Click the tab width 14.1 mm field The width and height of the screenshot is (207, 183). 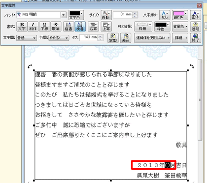click(x=89, y=37)
